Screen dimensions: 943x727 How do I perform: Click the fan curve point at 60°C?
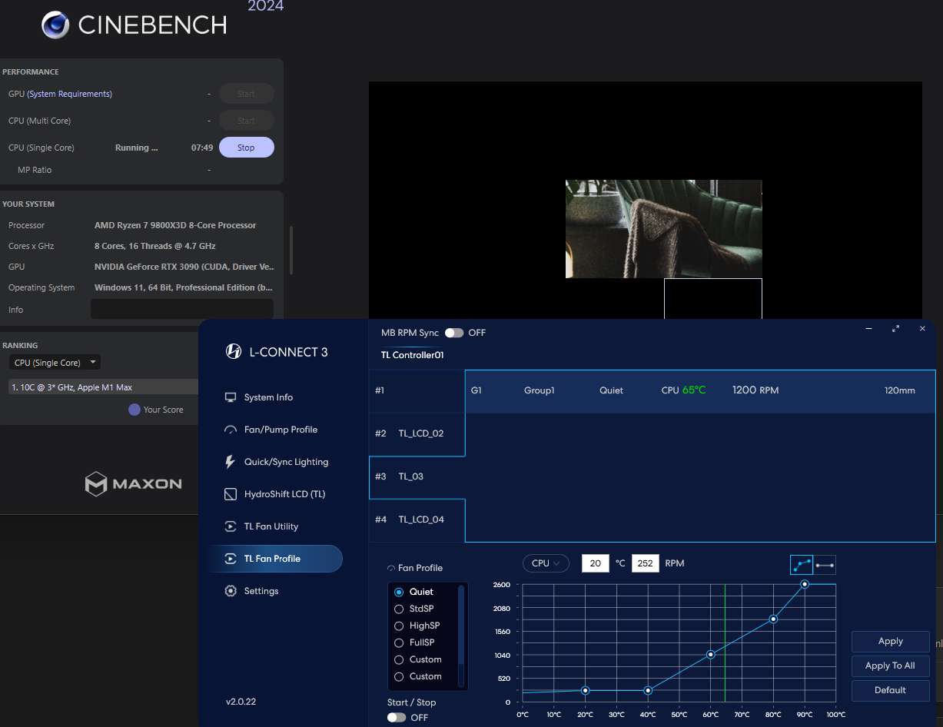click(x=711, y=655)
